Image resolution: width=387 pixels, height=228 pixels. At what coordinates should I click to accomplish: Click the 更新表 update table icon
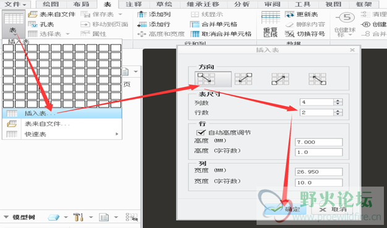point(289,14)
